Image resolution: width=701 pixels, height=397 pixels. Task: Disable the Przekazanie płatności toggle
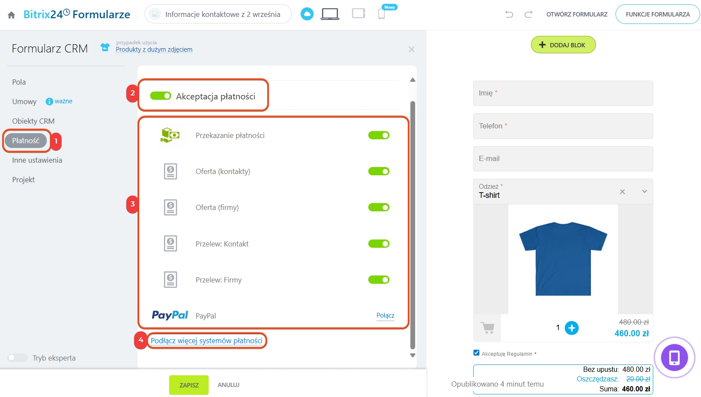click(379, 135)
